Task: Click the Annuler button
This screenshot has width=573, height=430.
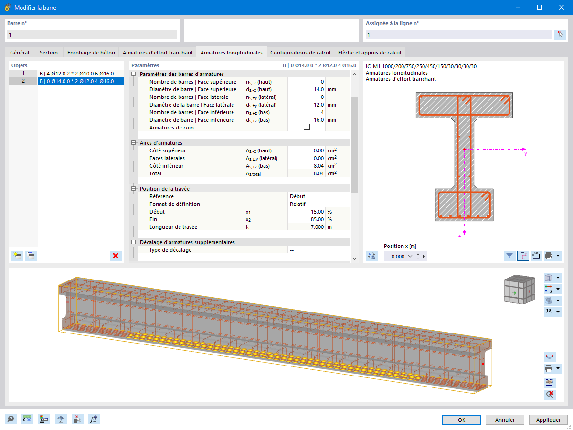Action: tap(505, 420)
